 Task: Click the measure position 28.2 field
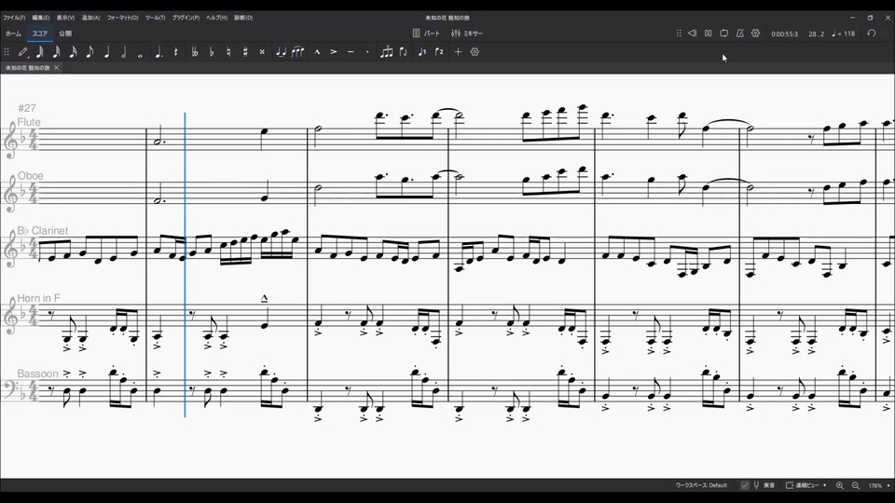tap(817, 34)
